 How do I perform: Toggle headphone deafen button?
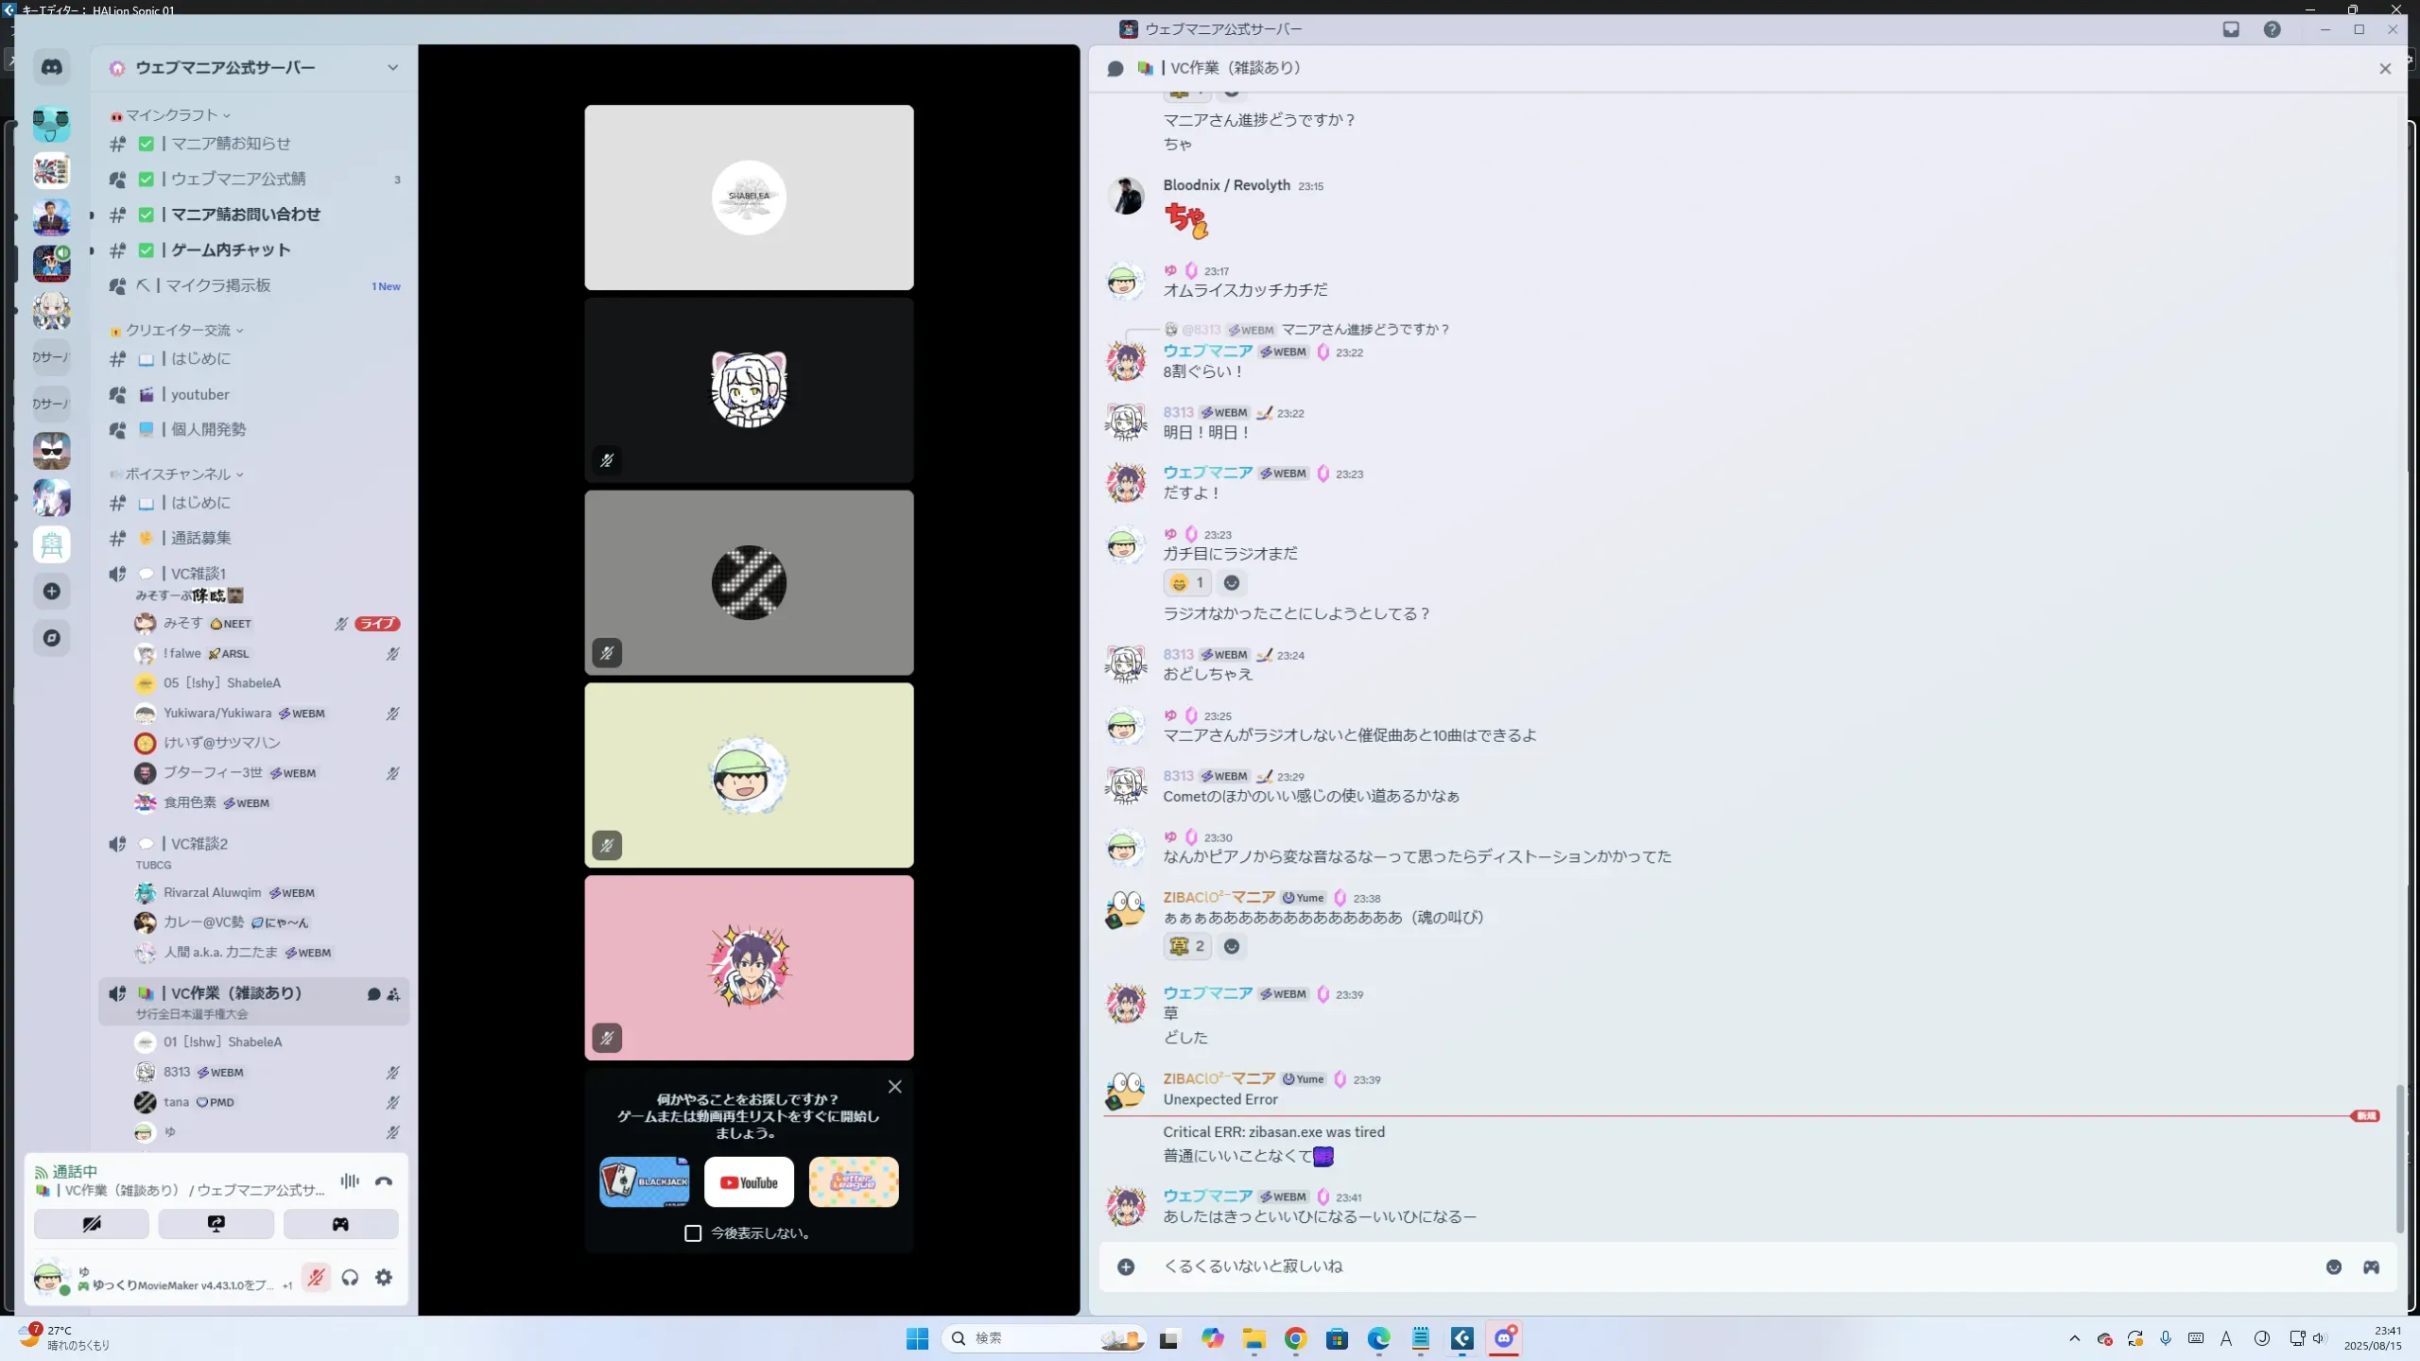(350, 1278)
